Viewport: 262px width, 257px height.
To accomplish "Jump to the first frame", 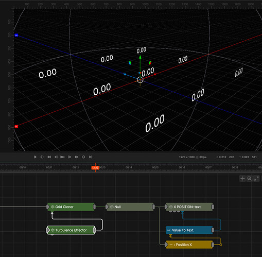I will (x=35, y=157).
